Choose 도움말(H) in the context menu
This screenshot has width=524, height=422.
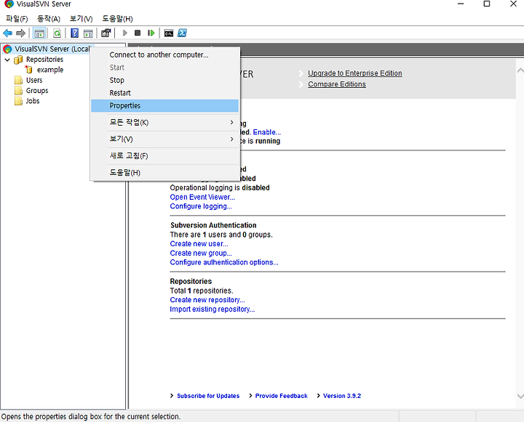click(164, 172)
